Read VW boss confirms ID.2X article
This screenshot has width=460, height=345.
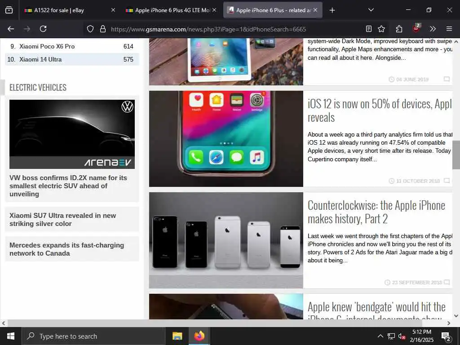[68, 186]
